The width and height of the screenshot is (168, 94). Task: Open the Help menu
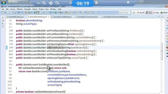[60, 9]
